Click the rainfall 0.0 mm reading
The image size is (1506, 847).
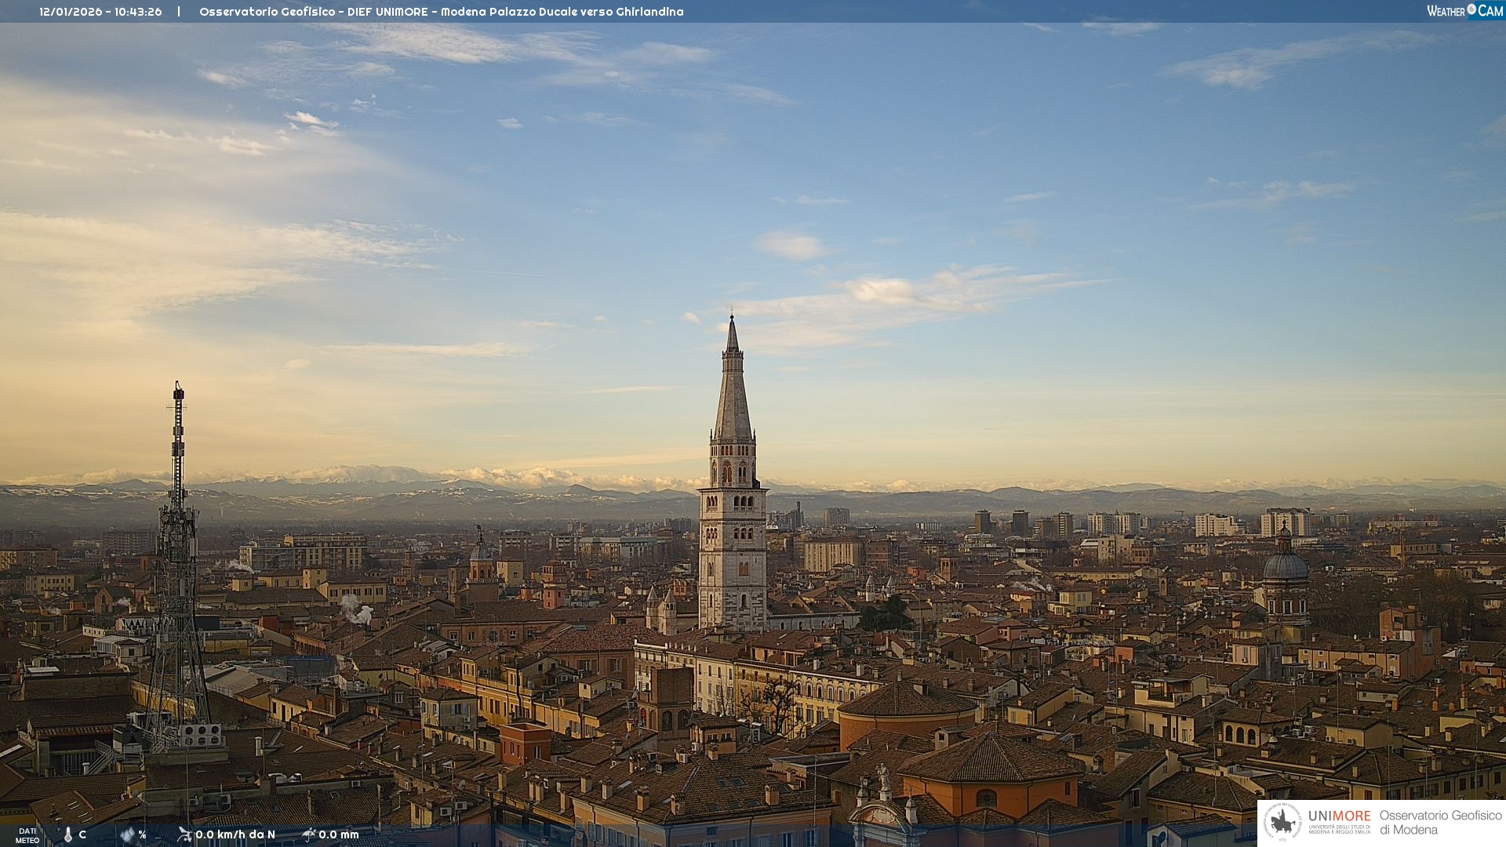tap(339, 834)
